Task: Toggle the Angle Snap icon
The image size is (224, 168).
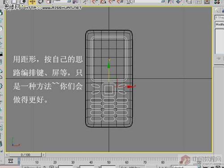Action: tap(103, 1)
